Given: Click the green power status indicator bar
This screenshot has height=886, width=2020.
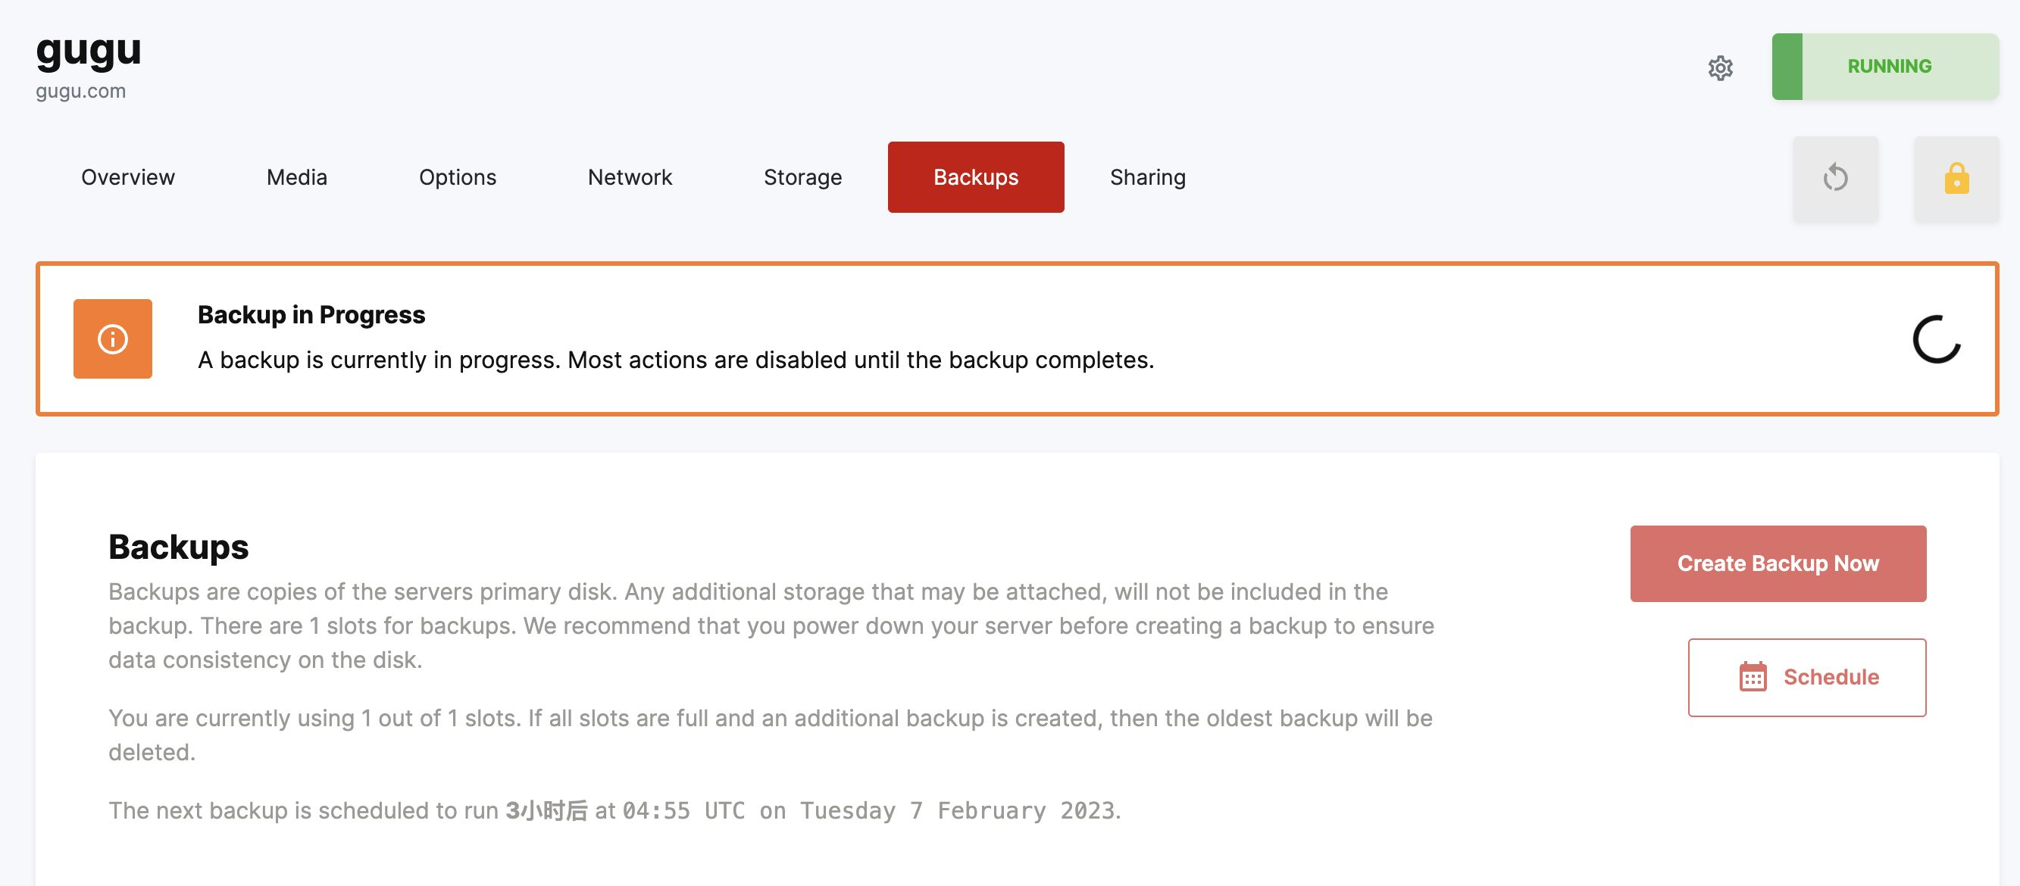Looking at the screenshot, I should [1787, 67].
